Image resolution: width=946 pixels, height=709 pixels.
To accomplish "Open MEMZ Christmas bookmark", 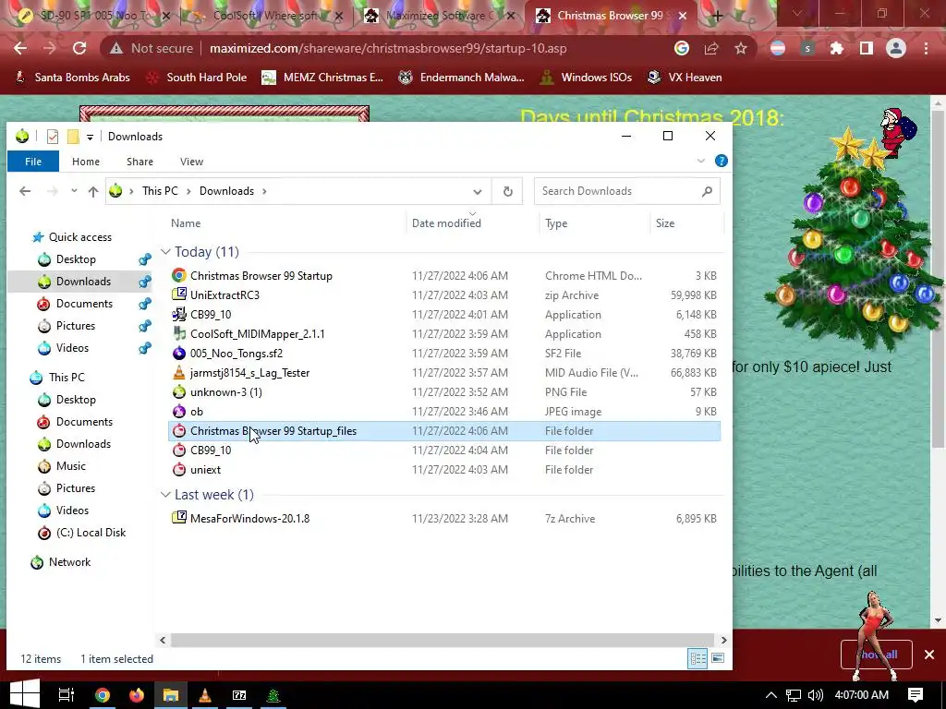I will click(322, 78).
